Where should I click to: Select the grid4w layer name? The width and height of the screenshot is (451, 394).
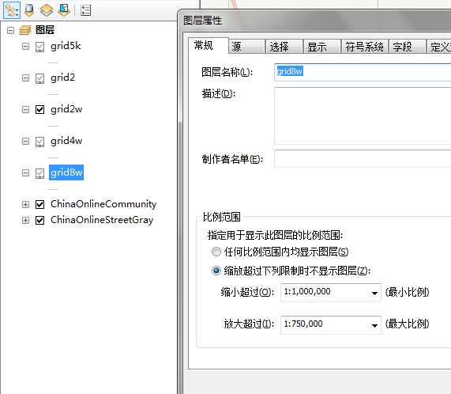click(x=66, y=141)
